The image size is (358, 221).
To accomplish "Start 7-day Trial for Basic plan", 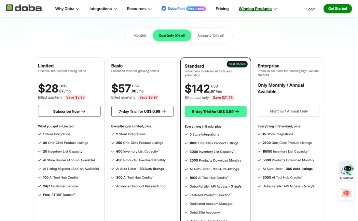I will 142,111.
